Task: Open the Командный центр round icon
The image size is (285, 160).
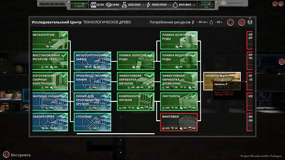Action: point(223,3)
